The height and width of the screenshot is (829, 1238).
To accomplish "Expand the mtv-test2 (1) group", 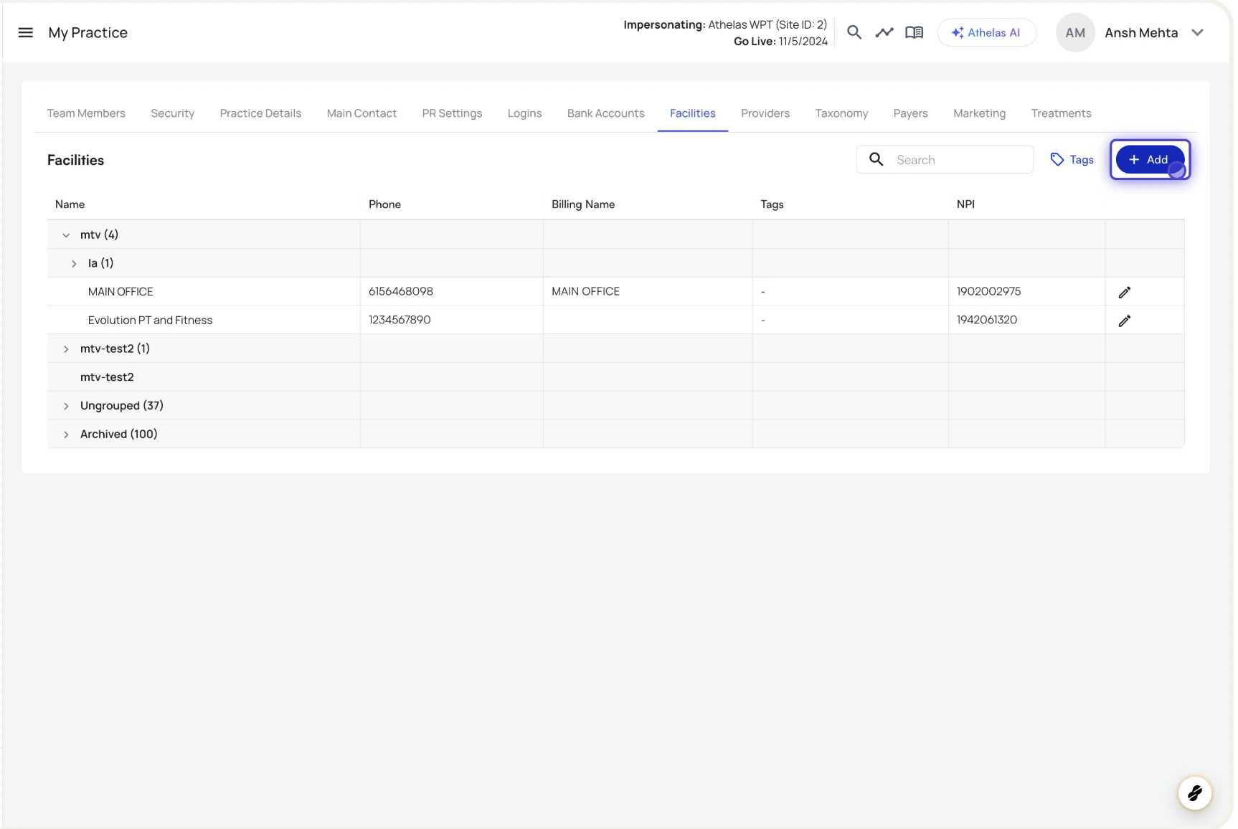I will [x=66, y=349].
